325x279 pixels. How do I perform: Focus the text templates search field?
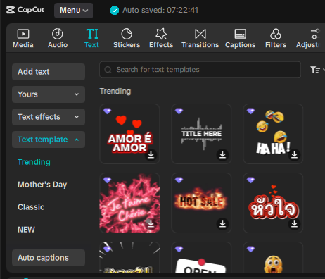[200, 70]
